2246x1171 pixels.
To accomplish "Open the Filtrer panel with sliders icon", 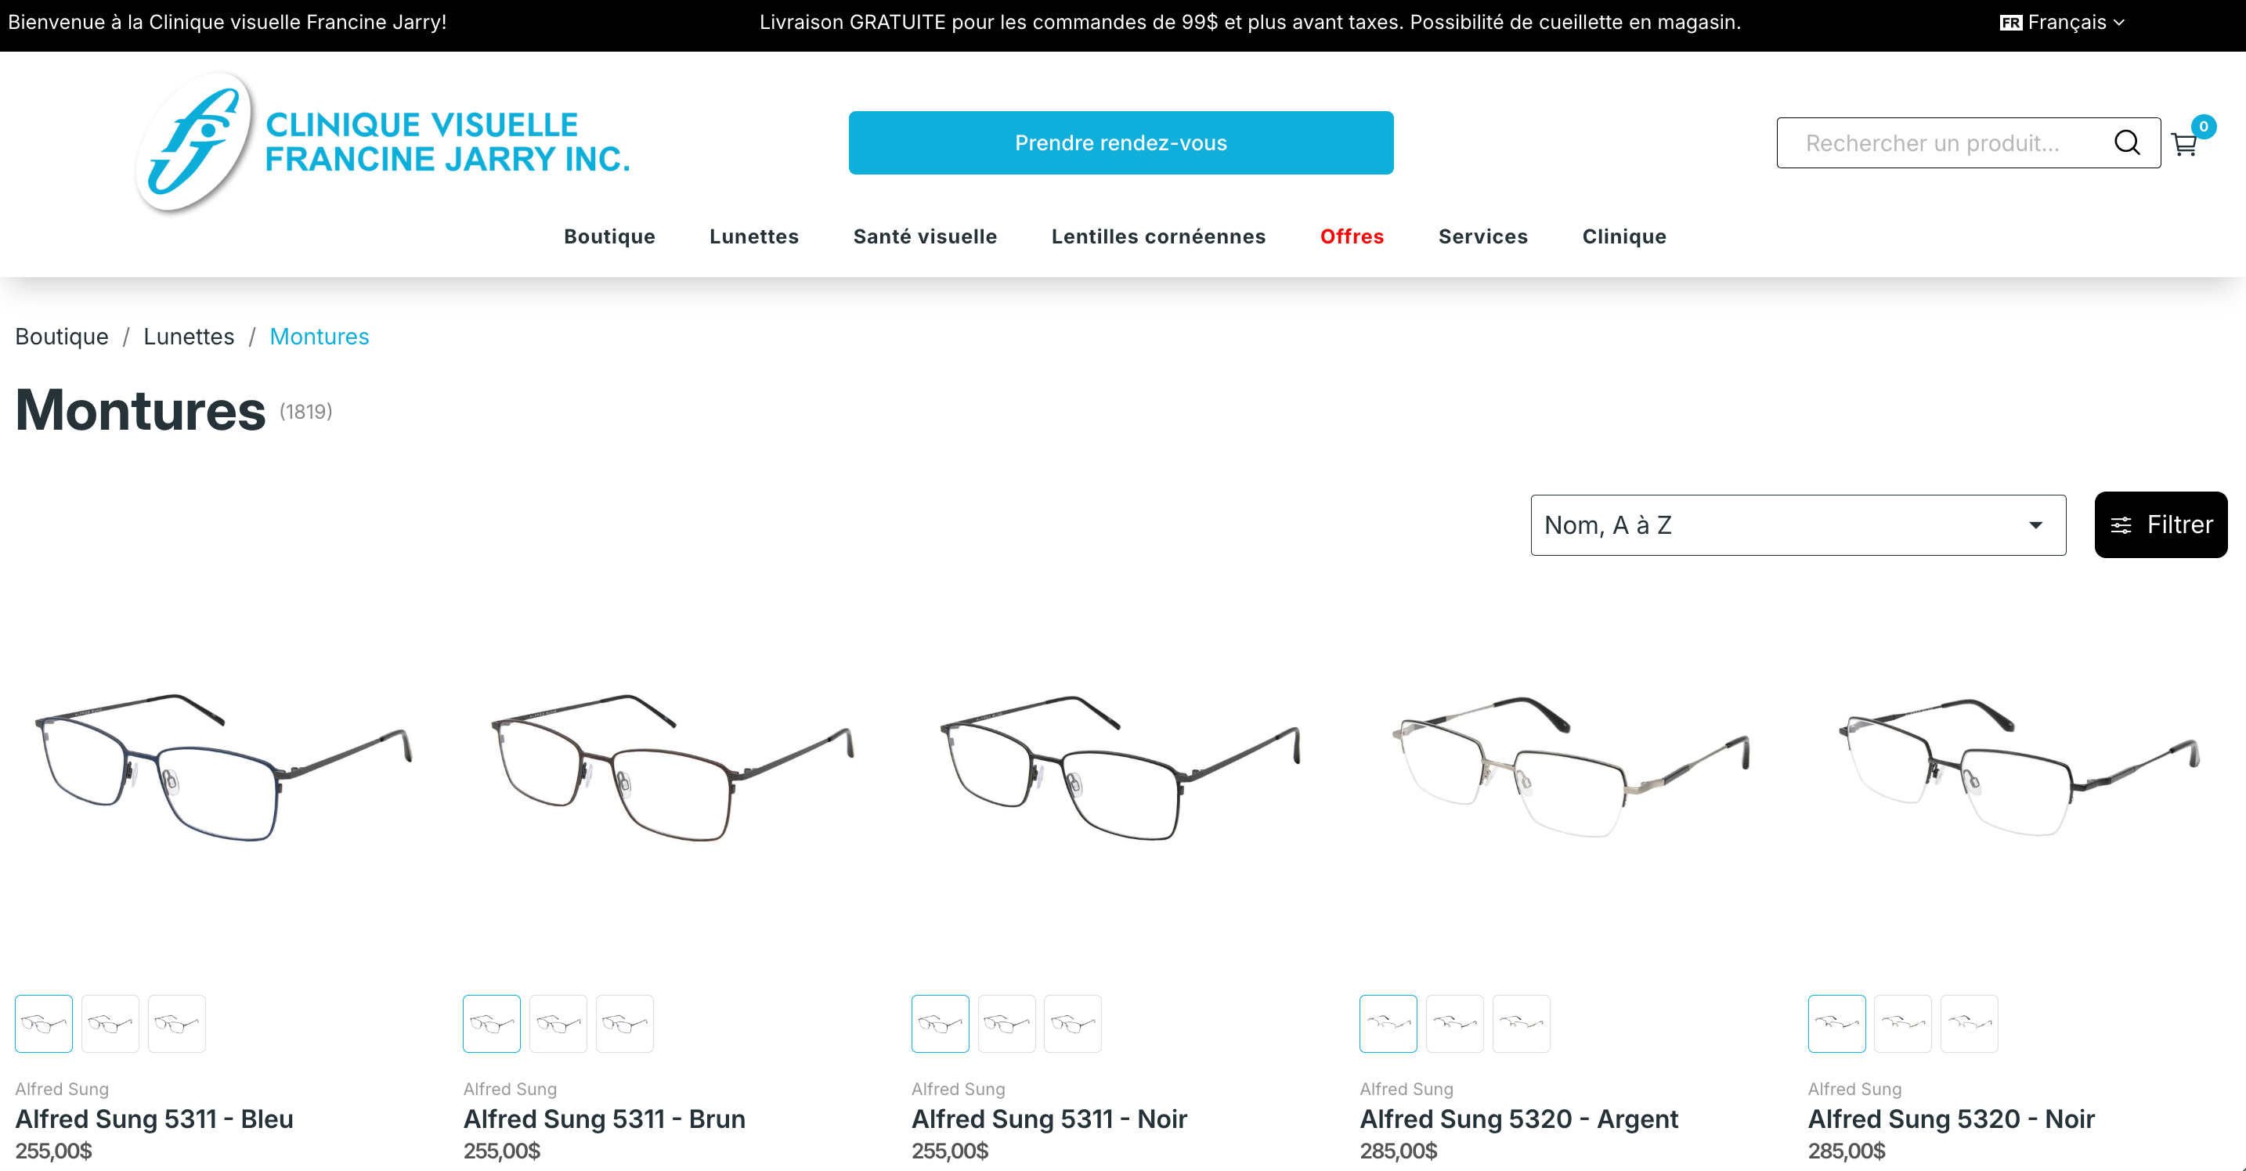I will [2161, 524].
